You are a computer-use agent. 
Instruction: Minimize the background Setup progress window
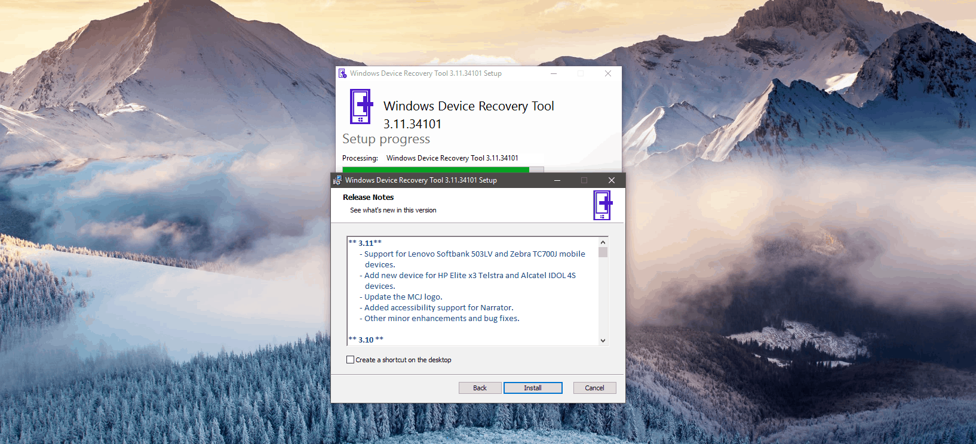tap(554, 73)
